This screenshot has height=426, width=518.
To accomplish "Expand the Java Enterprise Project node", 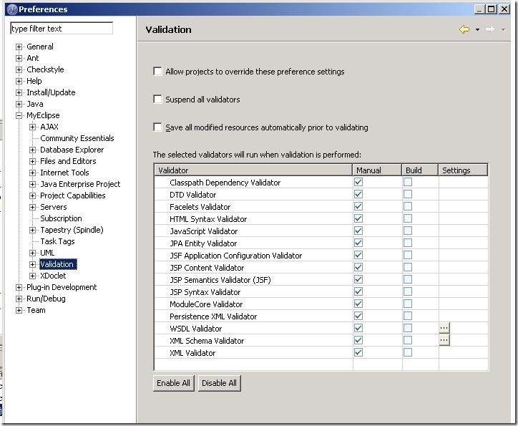I will pyautogui.click(x=33, y=184).
